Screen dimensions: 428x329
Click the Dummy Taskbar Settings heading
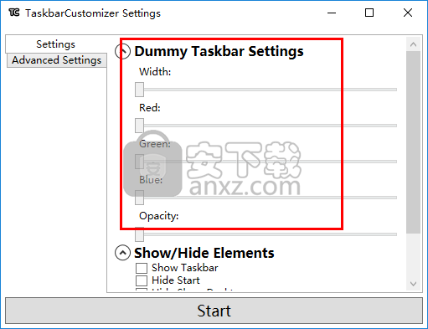[219, 51]
